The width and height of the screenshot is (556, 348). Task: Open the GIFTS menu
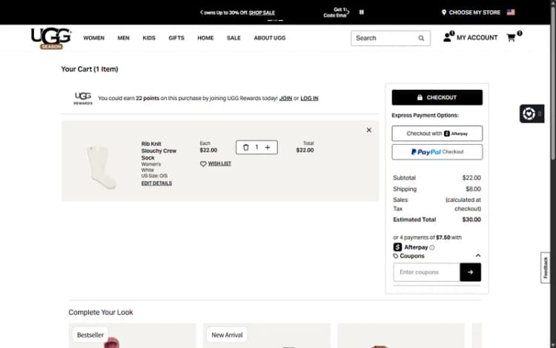[x=176, y=38]
